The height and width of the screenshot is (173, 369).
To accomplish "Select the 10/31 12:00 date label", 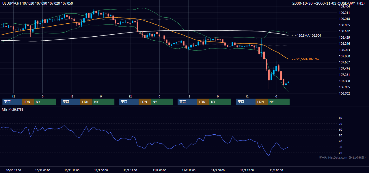I will point(72,170).
